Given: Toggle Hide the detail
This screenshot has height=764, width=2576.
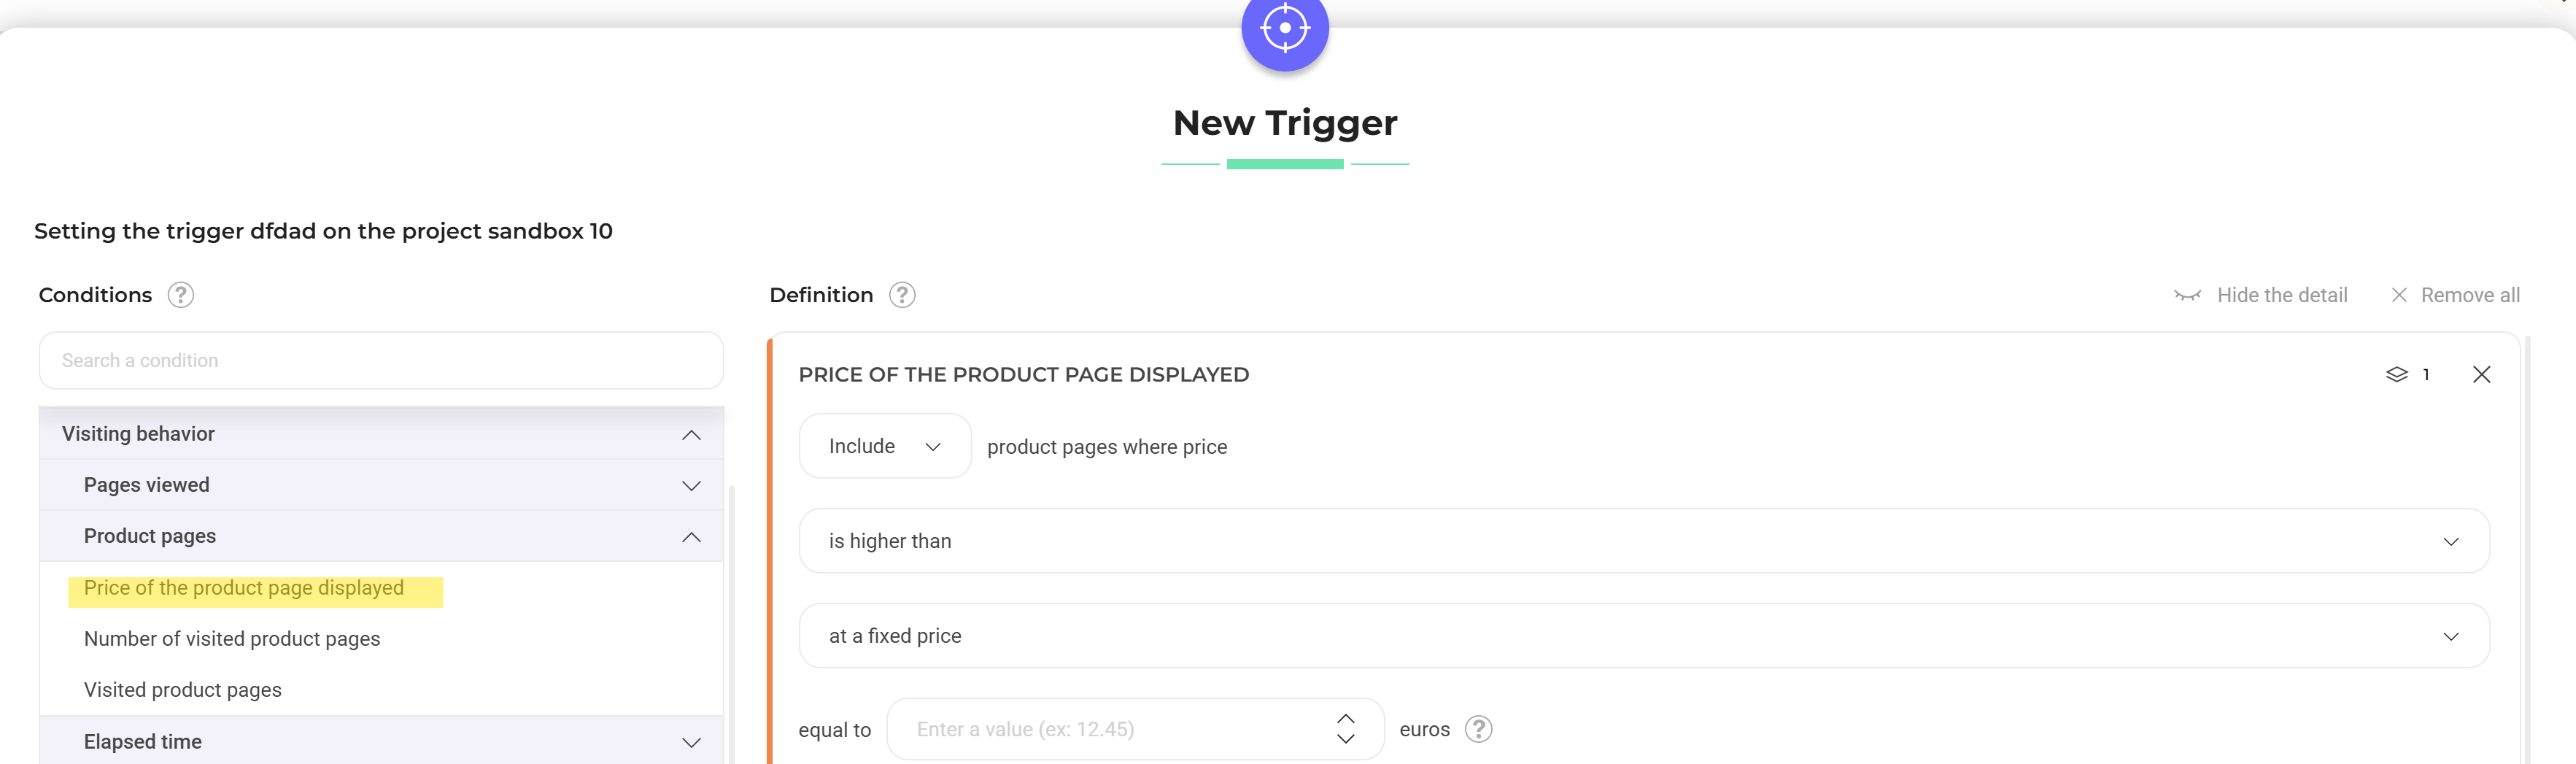Looking at the screenshot, I should click(x=2261, y=295).
